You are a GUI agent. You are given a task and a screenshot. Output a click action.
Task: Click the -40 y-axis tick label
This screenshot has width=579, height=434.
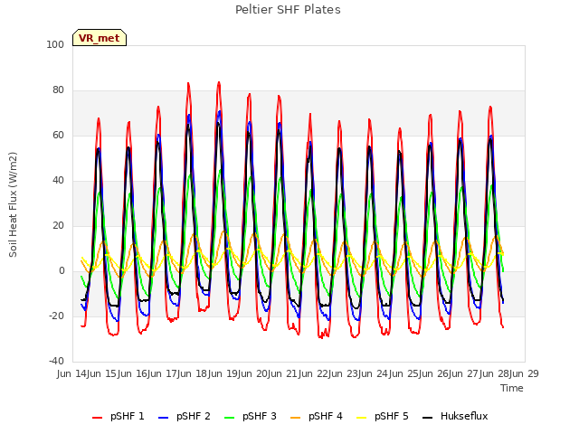click(56, 362)
